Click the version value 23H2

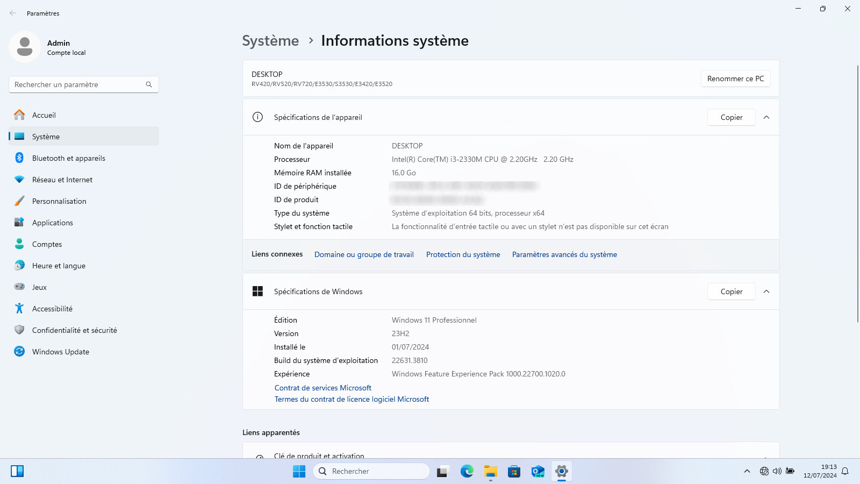coord(400,333)
